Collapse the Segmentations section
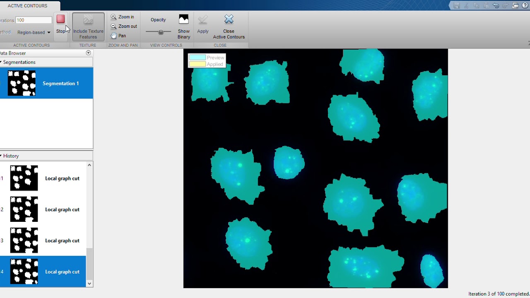The image size is (530, 298). pyautogui.click(x=1, y=62)
